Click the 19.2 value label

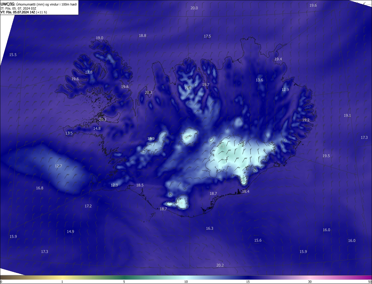point(306,120)
